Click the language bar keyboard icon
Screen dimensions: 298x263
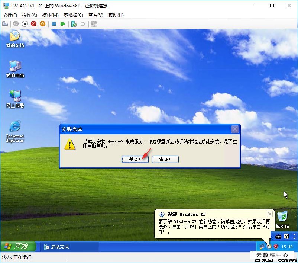tap(278, 237)
